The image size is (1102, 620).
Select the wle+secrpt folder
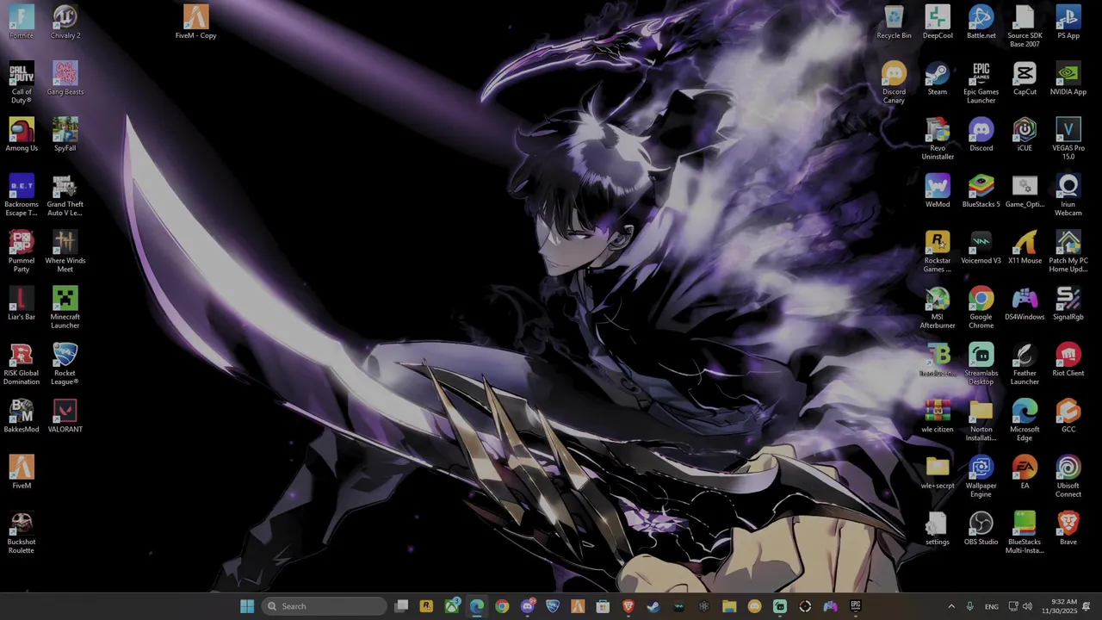[x=938, y=472]
